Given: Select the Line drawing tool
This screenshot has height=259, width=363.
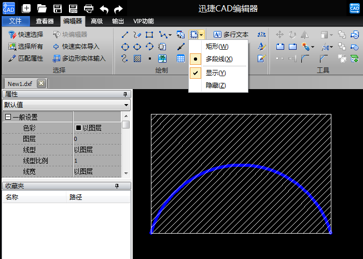Looking at the screenshot, I should point(124,35).
